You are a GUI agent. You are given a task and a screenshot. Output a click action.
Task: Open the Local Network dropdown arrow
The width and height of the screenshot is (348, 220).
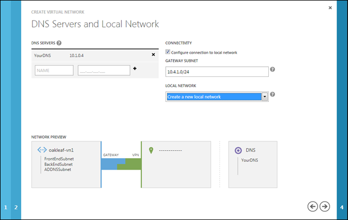265,96
